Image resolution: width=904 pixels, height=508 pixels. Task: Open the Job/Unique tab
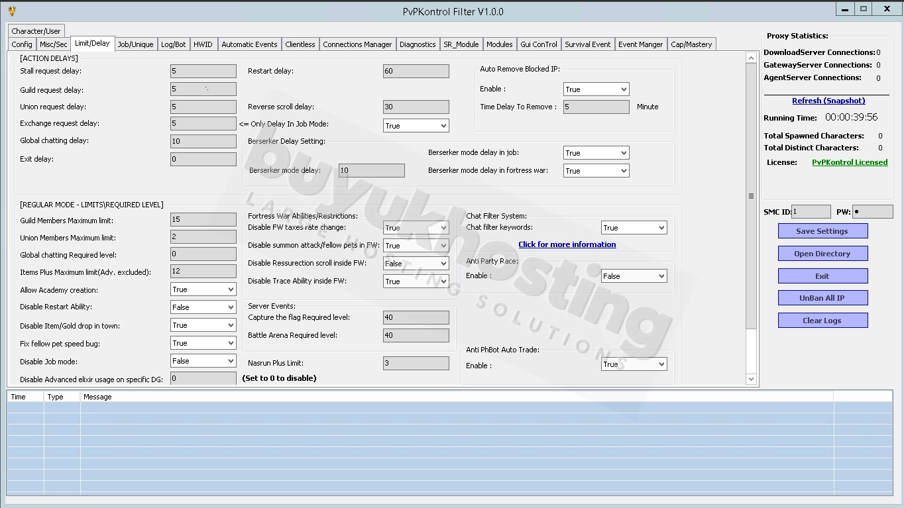click(x=135, y=44)
